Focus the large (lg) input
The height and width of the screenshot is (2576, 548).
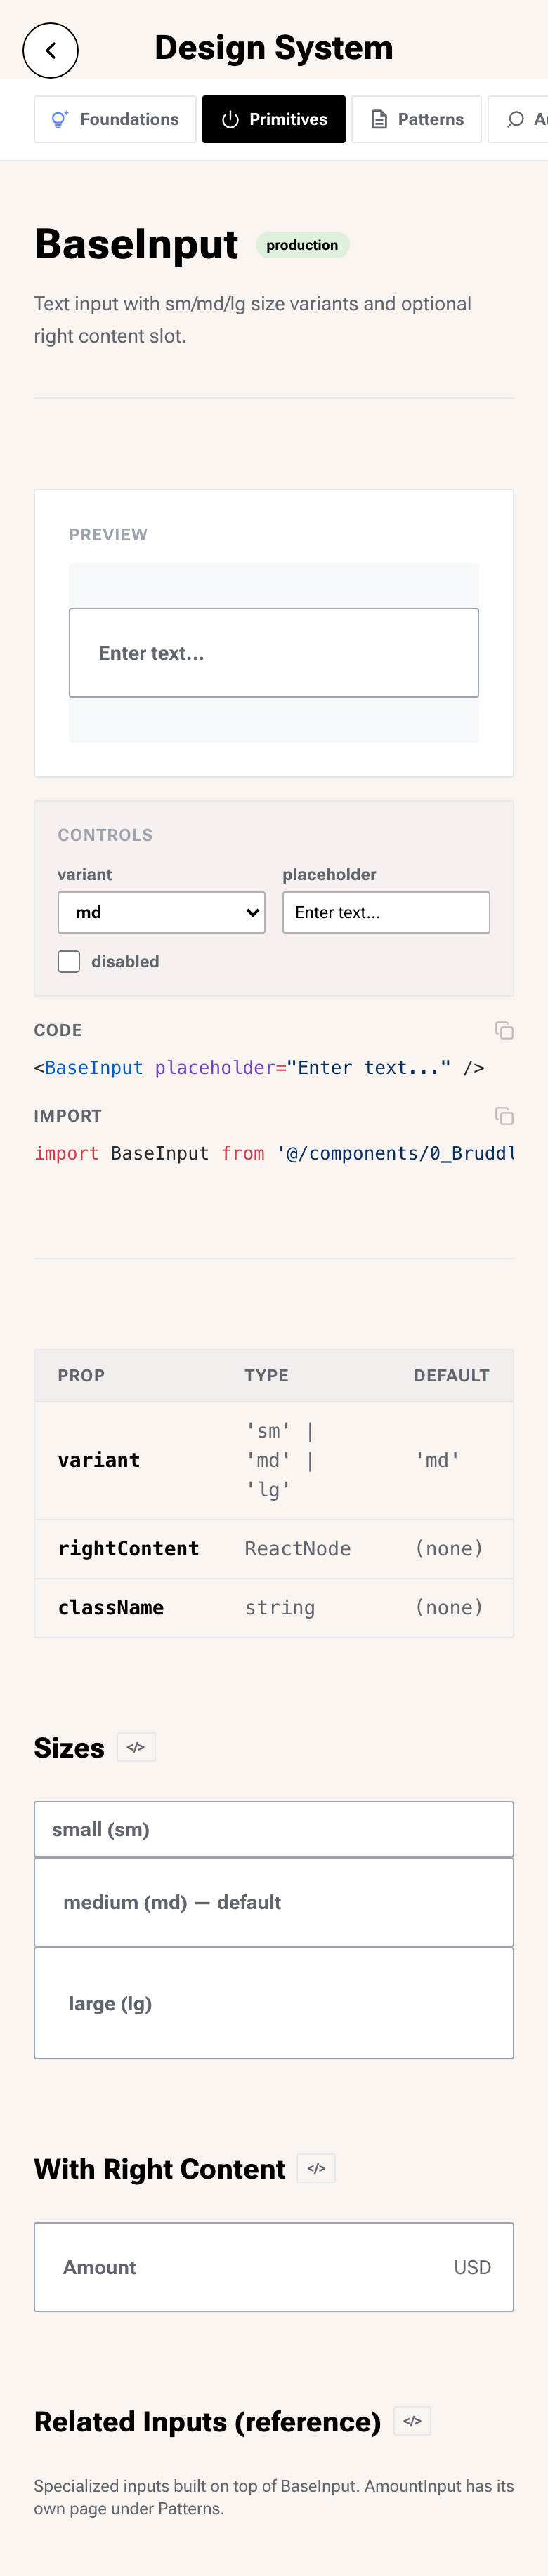[273, 2003]
